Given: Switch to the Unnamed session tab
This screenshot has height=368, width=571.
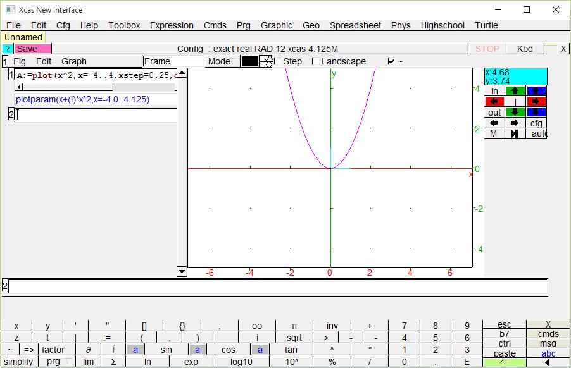Looking at the screenshot, I should [x=23, y=37].
